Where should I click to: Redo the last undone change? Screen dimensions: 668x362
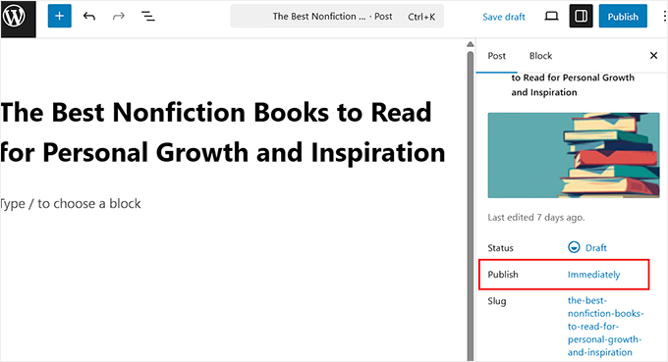tap(118, 16)
